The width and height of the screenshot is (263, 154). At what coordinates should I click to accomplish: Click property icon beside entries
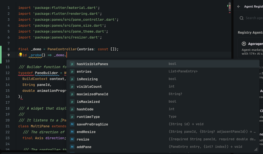[72, 72]
